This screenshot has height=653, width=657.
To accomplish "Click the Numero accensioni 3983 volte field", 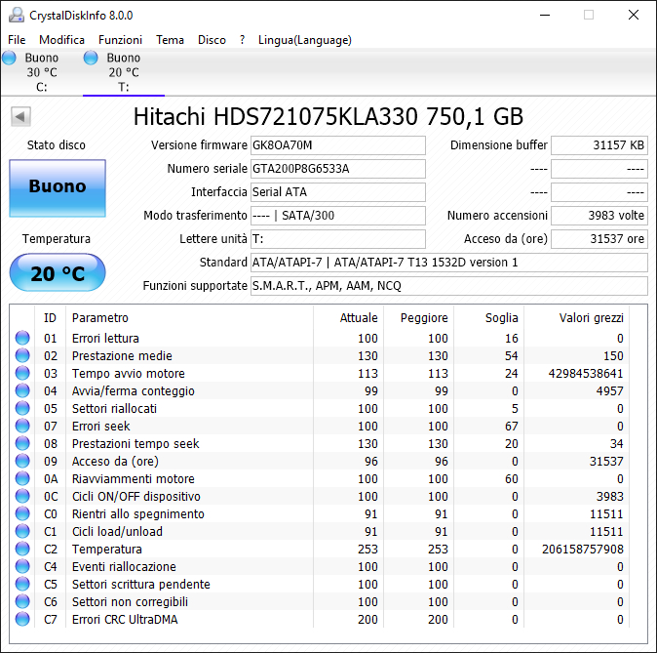I will pos(599,216).
